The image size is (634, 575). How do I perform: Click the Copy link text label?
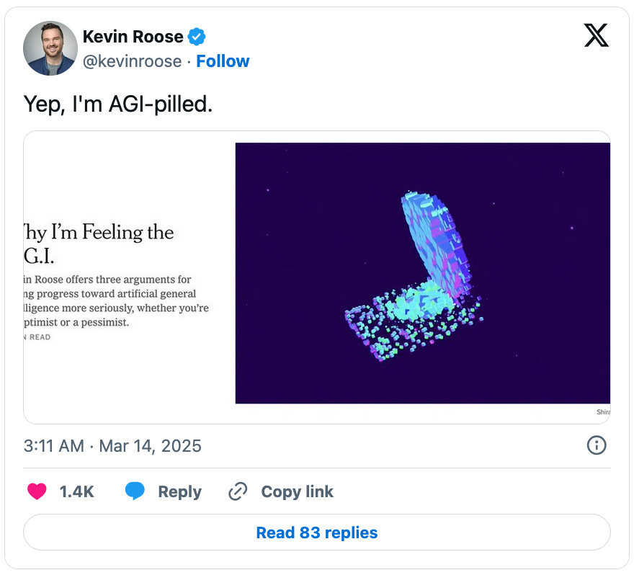[297, 491]
